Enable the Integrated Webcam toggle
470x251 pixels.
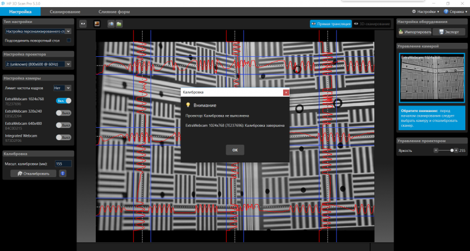[x=63, y=137]
